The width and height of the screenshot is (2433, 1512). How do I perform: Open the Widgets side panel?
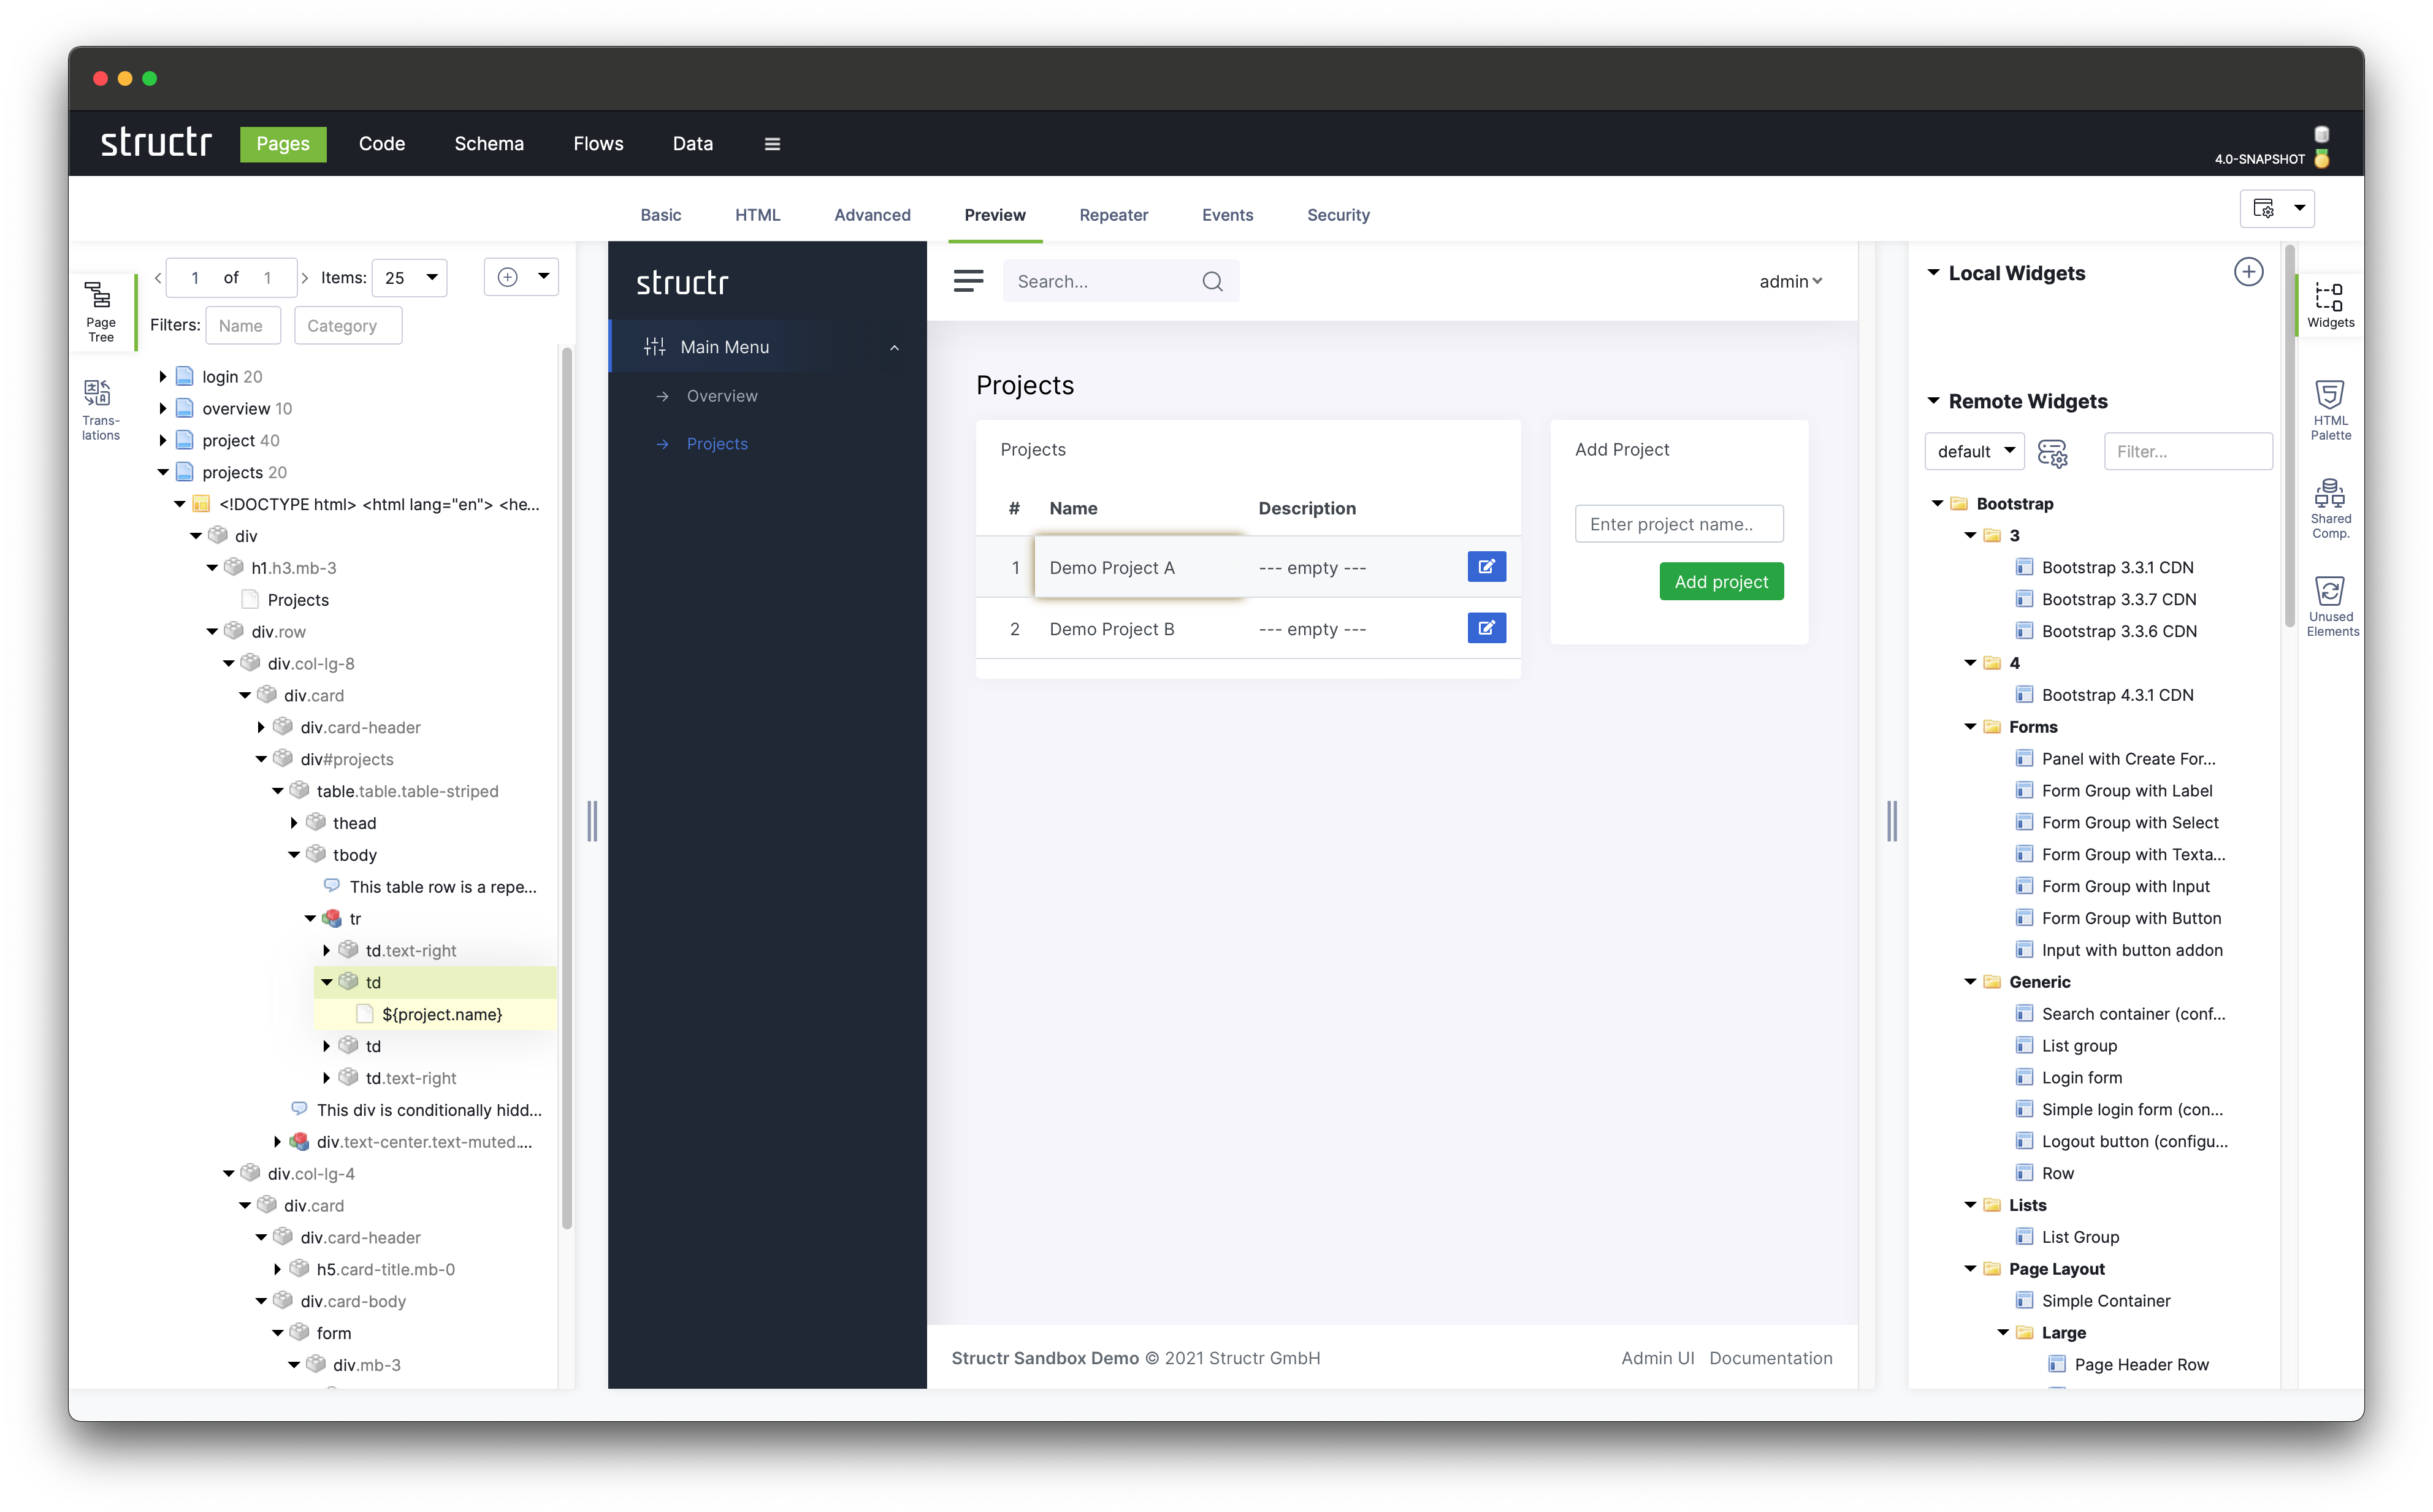(2330, 304)
